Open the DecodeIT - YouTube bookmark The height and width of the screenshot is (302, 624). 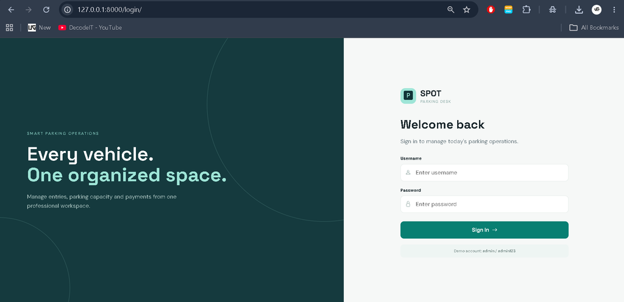tap(90, 27)
